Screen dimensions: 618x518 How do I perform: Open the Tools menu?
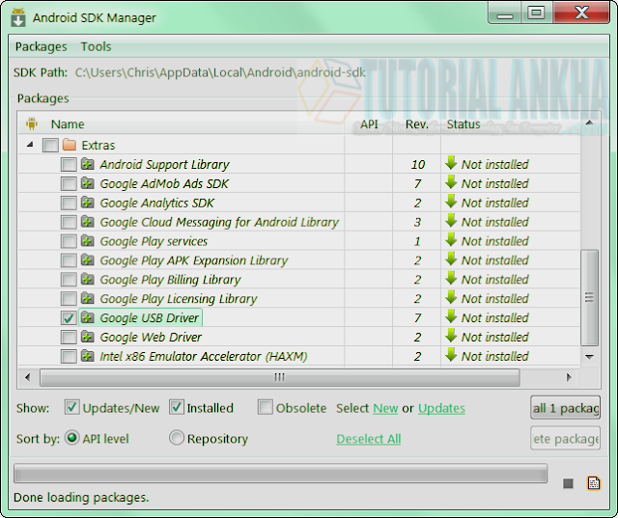pos(97,46)
